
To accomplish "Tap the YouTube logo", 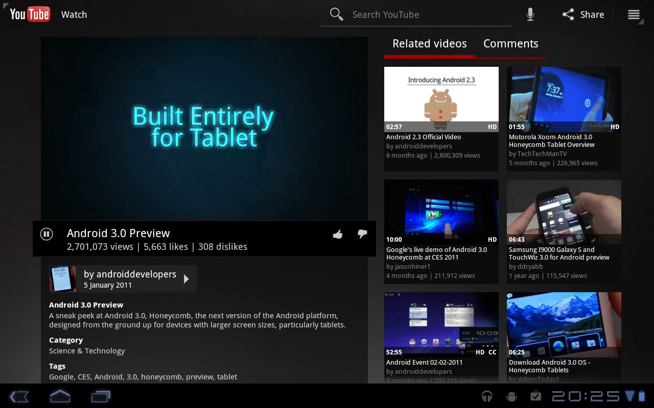I will pos(30,14).
